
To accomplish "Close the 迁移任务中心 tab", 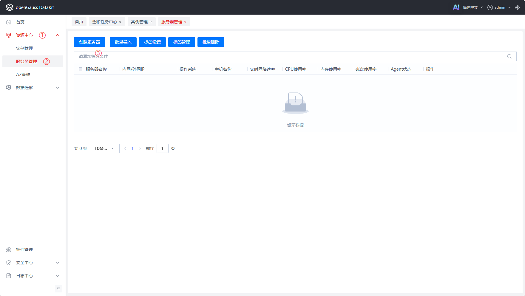I will tap(120, 22).
